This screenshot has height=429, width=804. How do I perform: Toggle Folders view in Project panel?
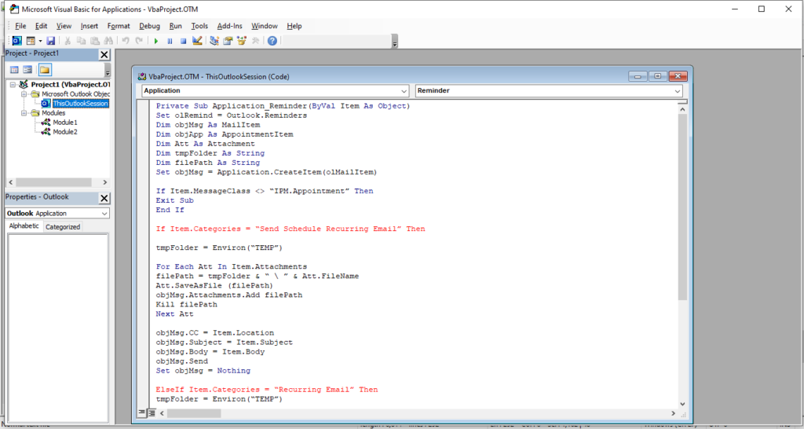point(45,70)
